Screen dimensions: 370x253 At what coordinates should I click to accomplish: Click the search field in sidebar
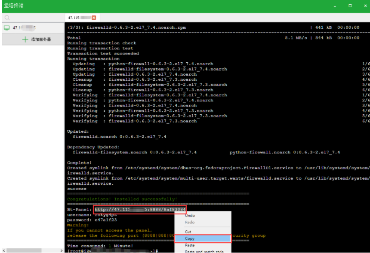(x=33, y=18)
